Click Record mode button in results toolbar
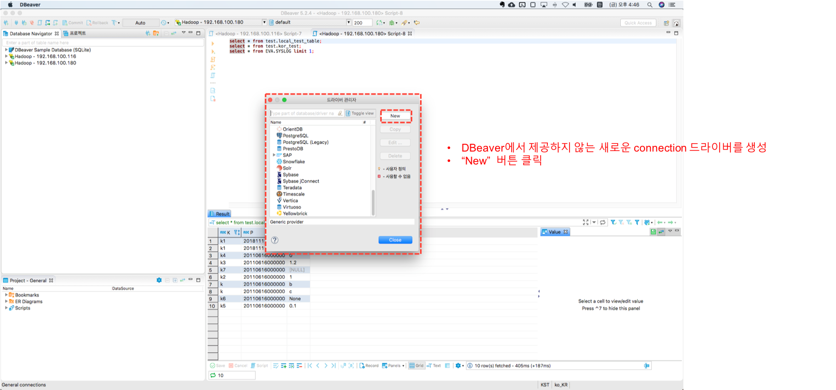Screen dimensions: 836x390 tap(369, 366)
